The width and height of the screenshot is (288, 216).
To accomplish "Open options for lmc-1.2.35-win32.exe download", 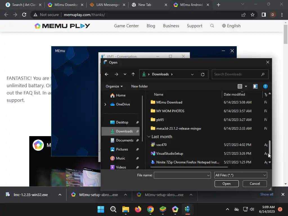I will point(60,195).
